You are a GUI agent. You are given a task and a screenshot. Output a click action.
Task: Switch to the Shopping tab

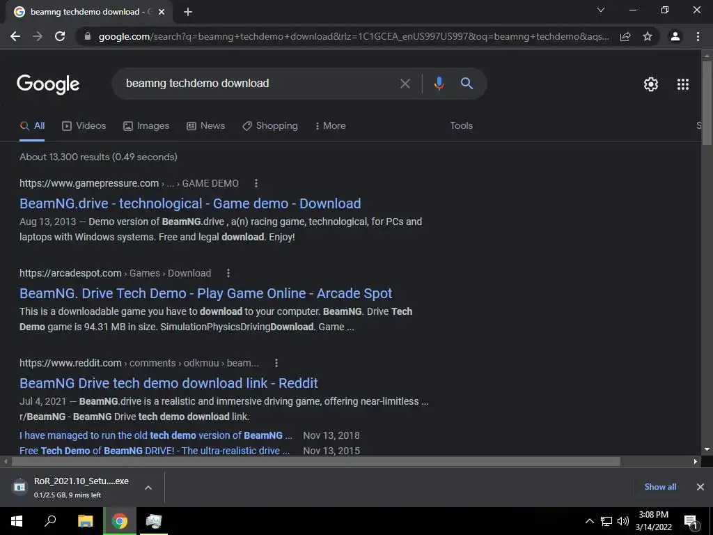(270, 126)
